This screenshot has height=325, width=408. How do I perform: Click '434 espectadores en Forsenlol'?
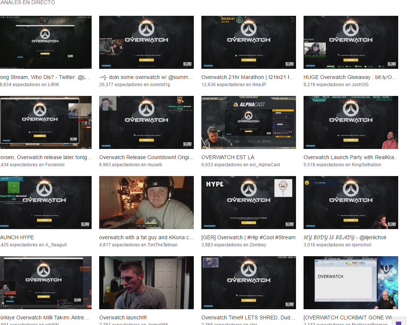[x=32, y=165]
